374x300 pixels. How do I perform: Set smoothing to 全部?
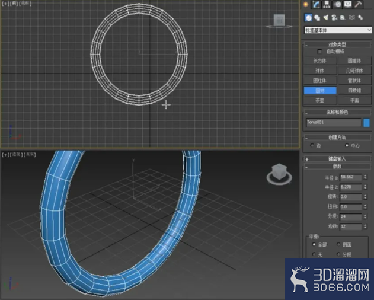coord(314,244)
